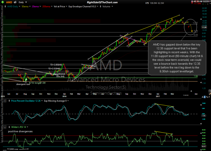Close the Wilder's RSI pane

point(5,127)
